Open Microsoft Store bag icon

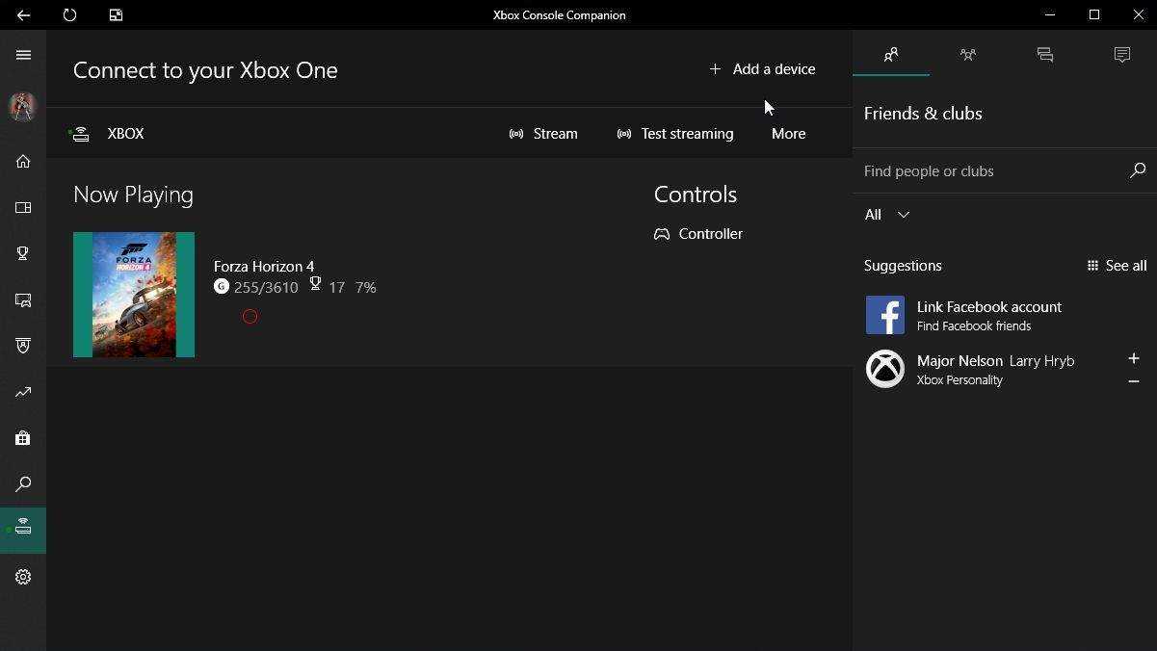(x=23, y=438)
